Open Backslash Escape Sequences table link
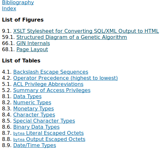This screenshot has height=149, width=166. (x=51, y=72)
